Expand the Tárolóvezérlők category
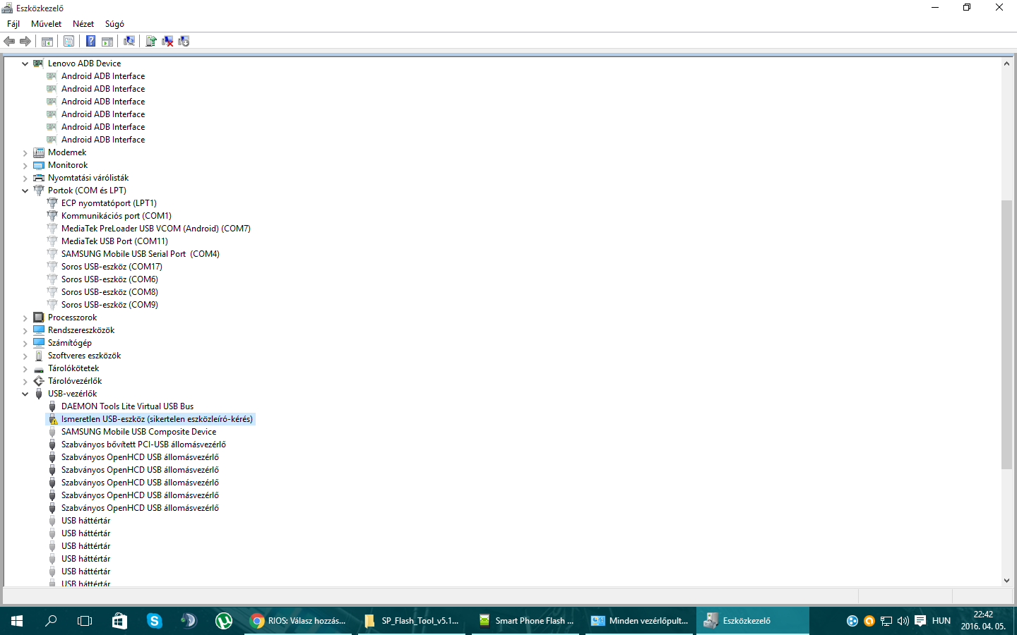The height and width of the screenshot is (635, 1017). [x=25, y=381]
